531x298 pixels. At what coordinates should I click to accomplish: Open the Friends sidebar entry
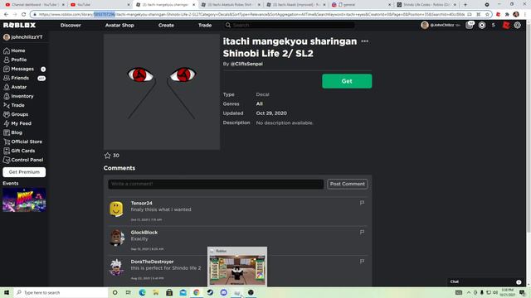[x=24, y=78]
